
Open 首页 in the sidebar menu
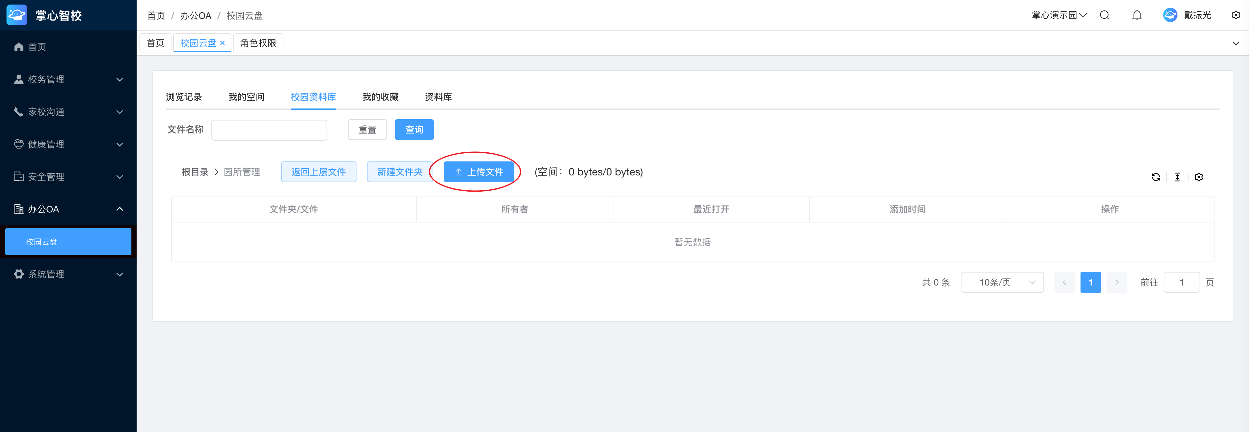pos(68,46)
